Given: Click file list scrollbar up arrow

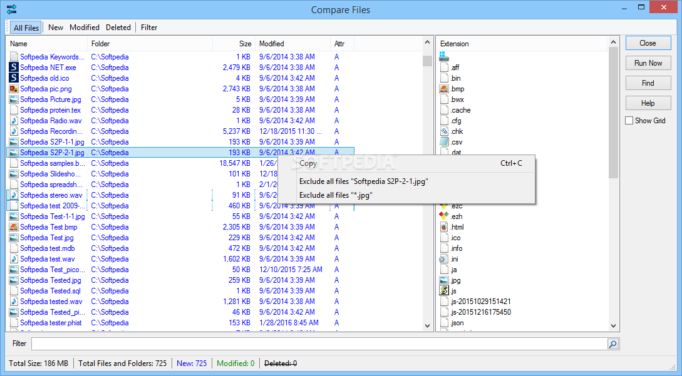Looking at the screenshot, I should click(427, 43).
